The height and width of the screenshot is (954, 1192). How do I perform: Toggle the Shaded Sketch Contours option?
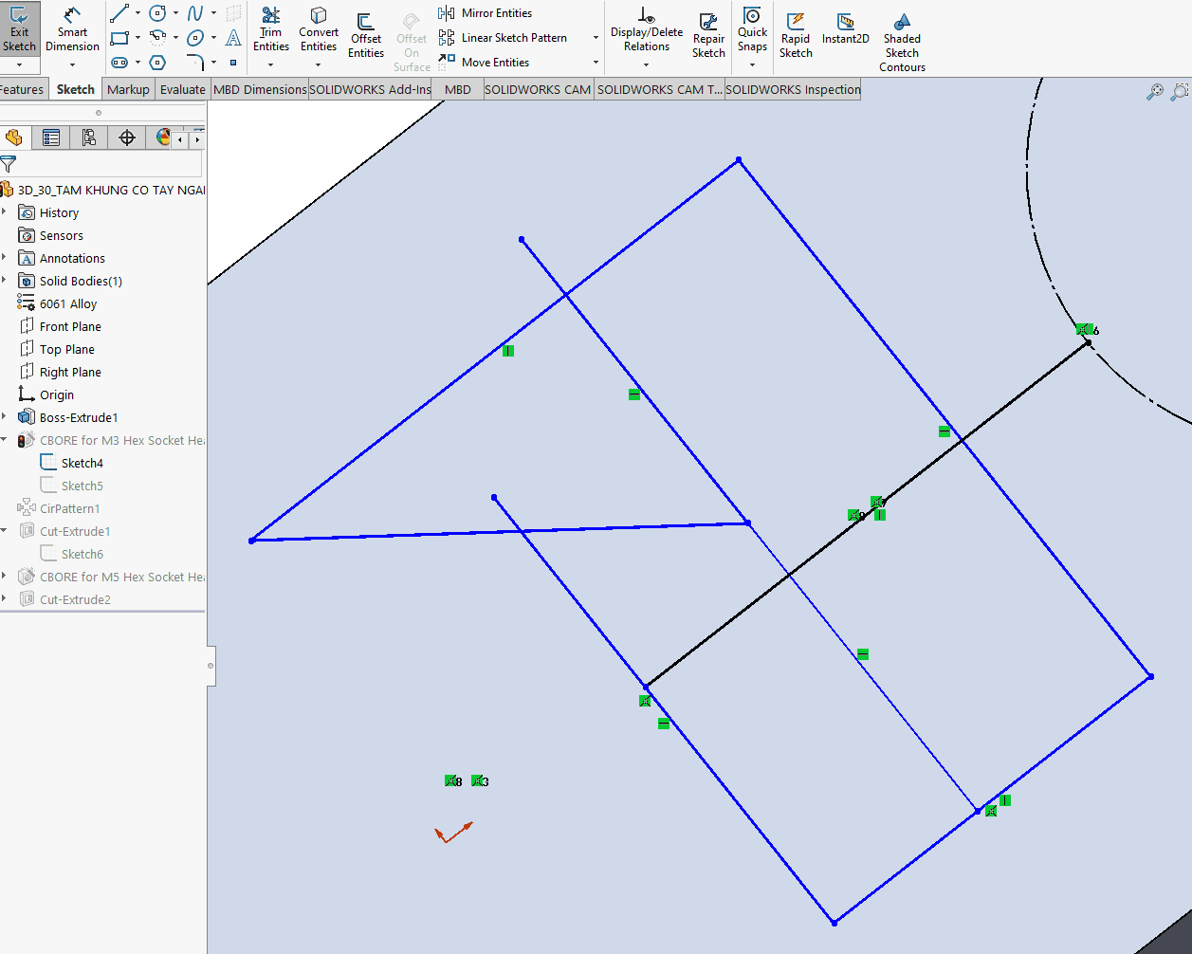[x=902, y=40]
